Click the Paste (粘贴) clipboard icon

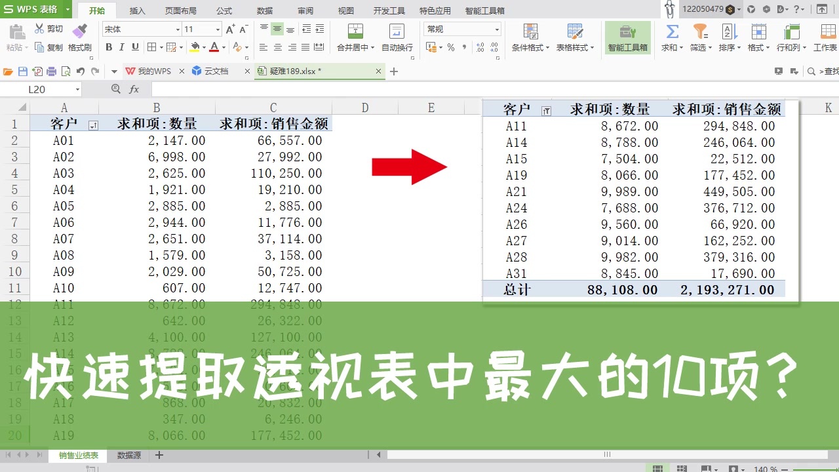[16, 31]
